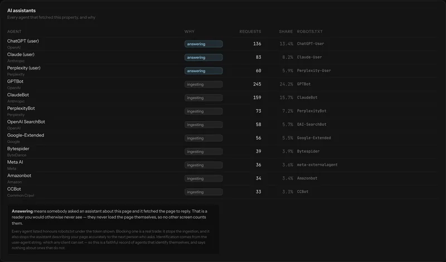Select the Perplexity (user) agent name
Viewport: 446px width, 262px height.
point(24,68)
